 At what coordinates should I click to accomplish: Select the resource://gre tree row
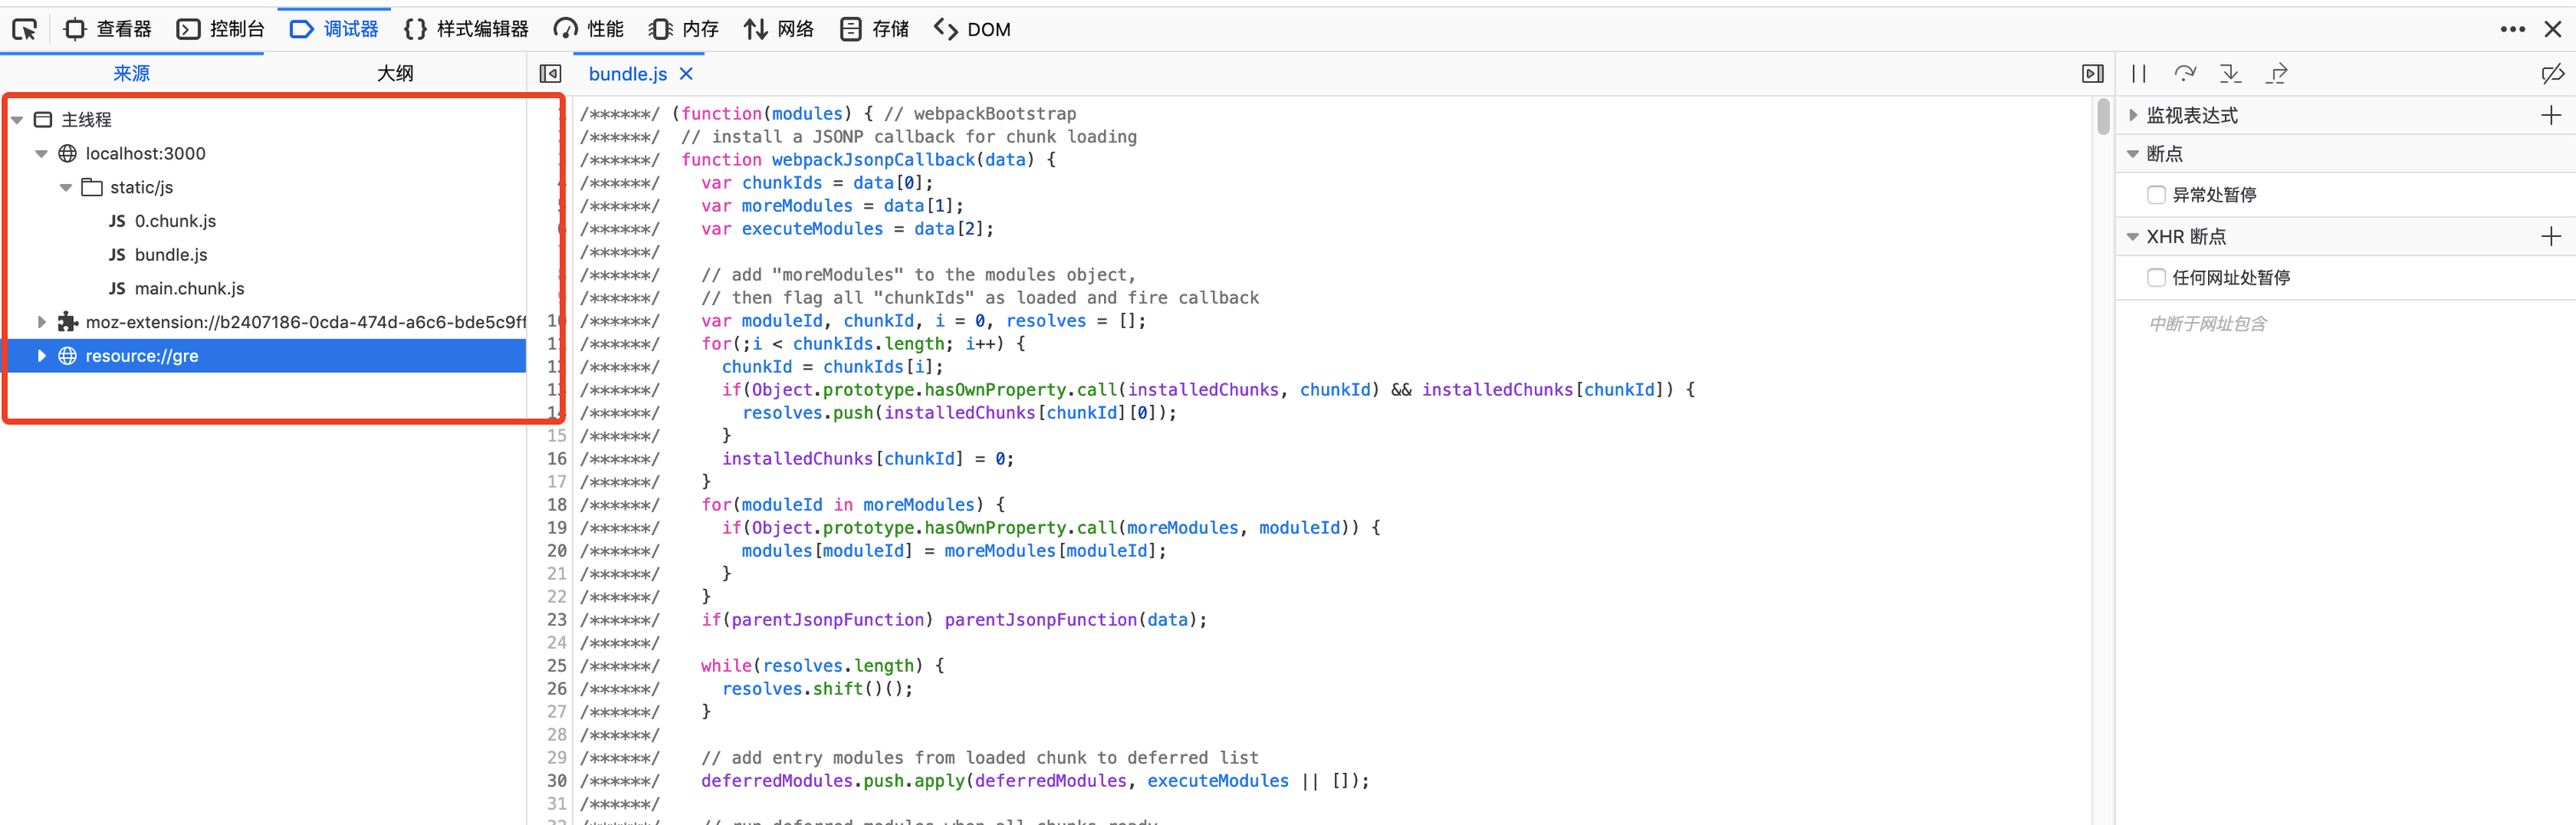coord(263,356)
